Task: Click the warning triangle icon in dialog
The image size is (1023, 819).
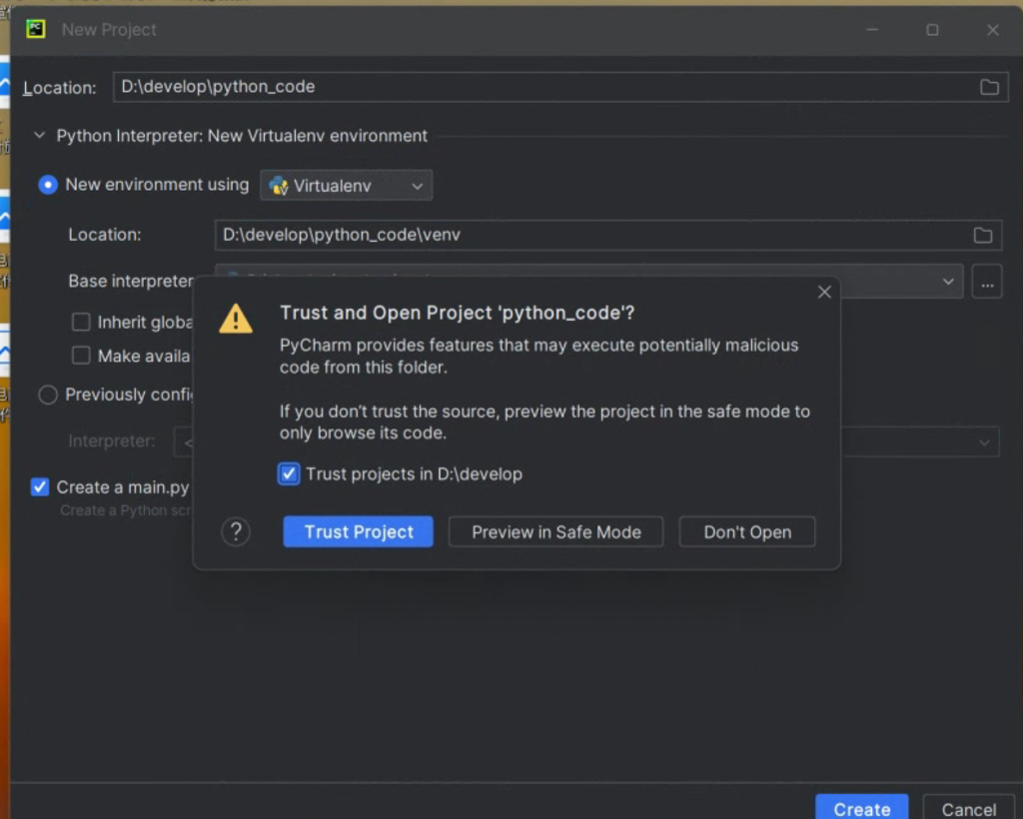Action: (x=236, y=319)
